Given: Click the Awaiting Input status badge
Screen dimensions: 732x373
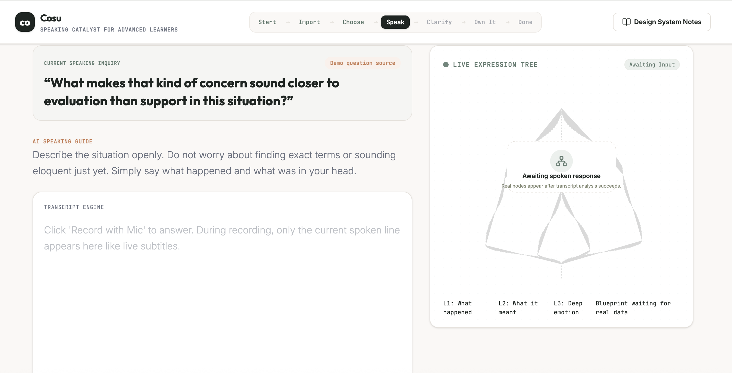Looking at the screenshot, I should click(652, 65).
